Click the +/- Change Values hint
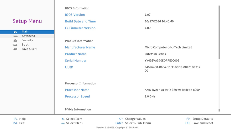The image size is (231, 130). [x=132, y=119]
